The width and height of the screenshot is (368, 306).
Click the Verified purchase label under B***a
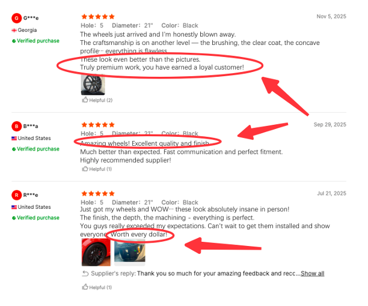pyautogui.click(x=38, y=149)
